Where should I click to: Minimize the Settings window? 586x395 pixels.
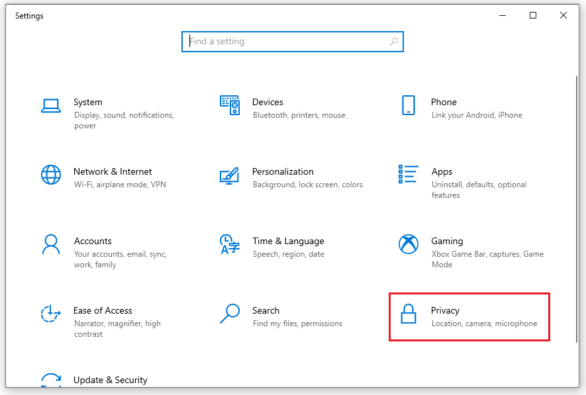click(503, 15)
